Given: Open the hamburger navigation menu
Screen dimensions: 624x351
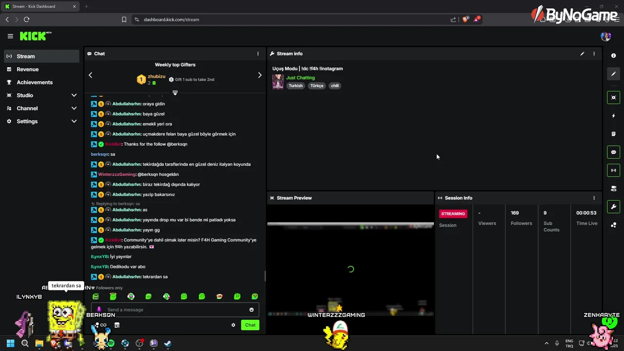Looking at the screenshot, I should (x=10, y=36).
